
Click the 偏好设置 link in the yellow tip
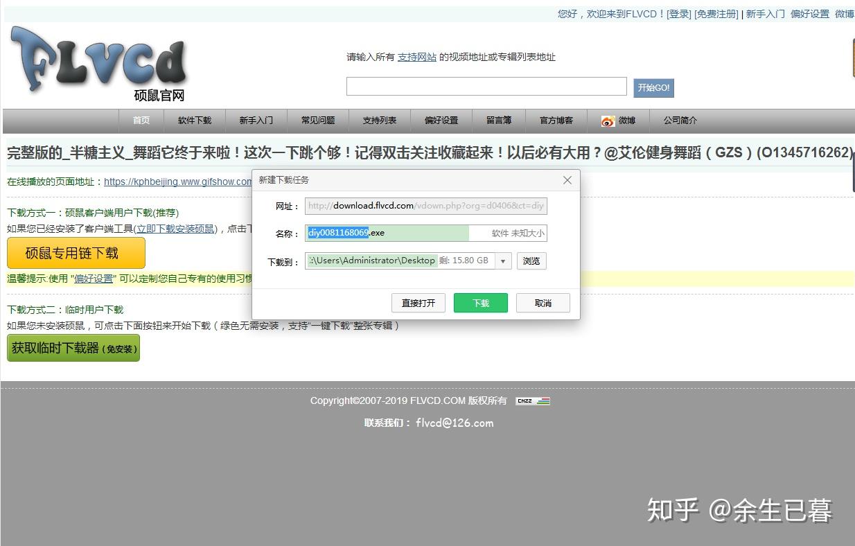tap(94, 279)
